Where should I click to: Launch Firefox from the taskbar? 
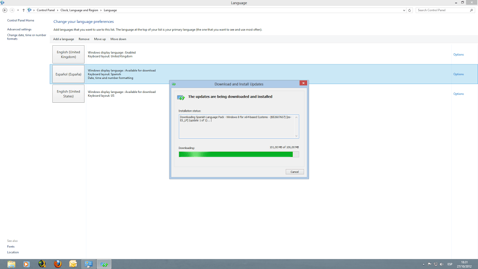point(57,264)
